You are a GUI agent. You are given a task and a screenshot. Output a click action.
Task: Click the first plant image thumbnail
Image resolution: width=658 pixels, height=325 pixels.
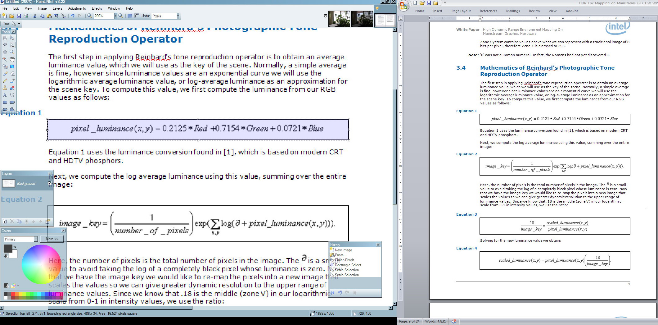pos(339,19)
